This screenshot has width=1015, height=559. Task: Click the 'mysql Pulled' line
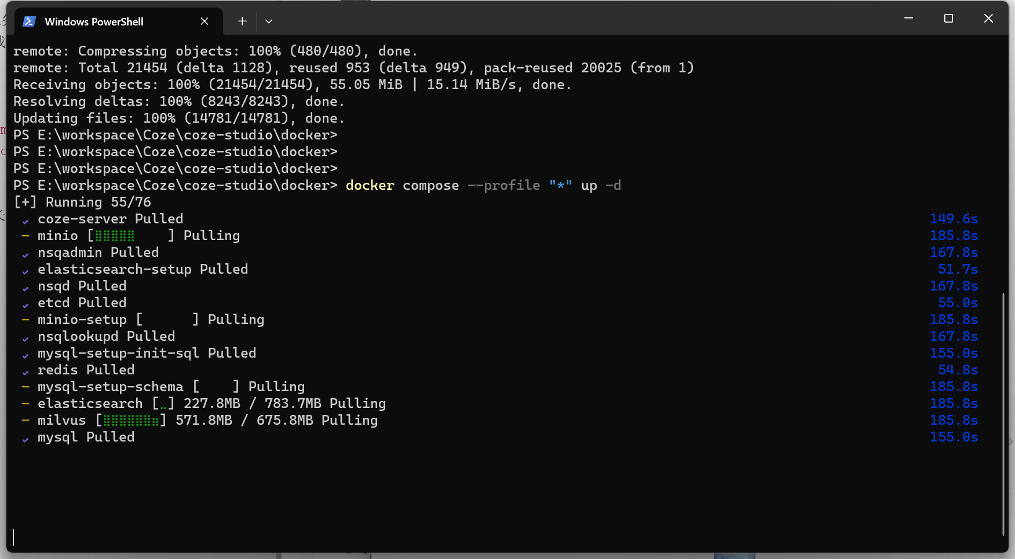[86, 437]
